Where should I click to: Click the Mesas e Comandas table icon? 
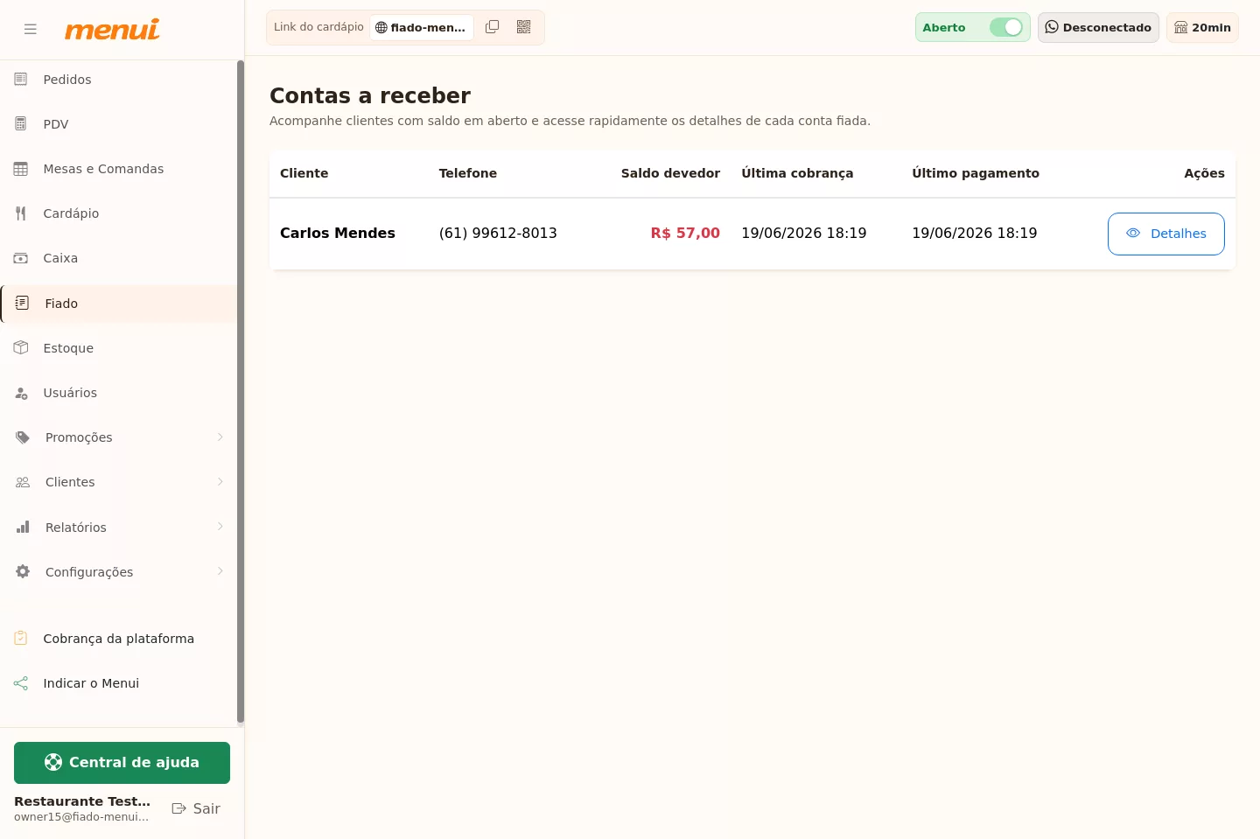(x=21, y=168)
